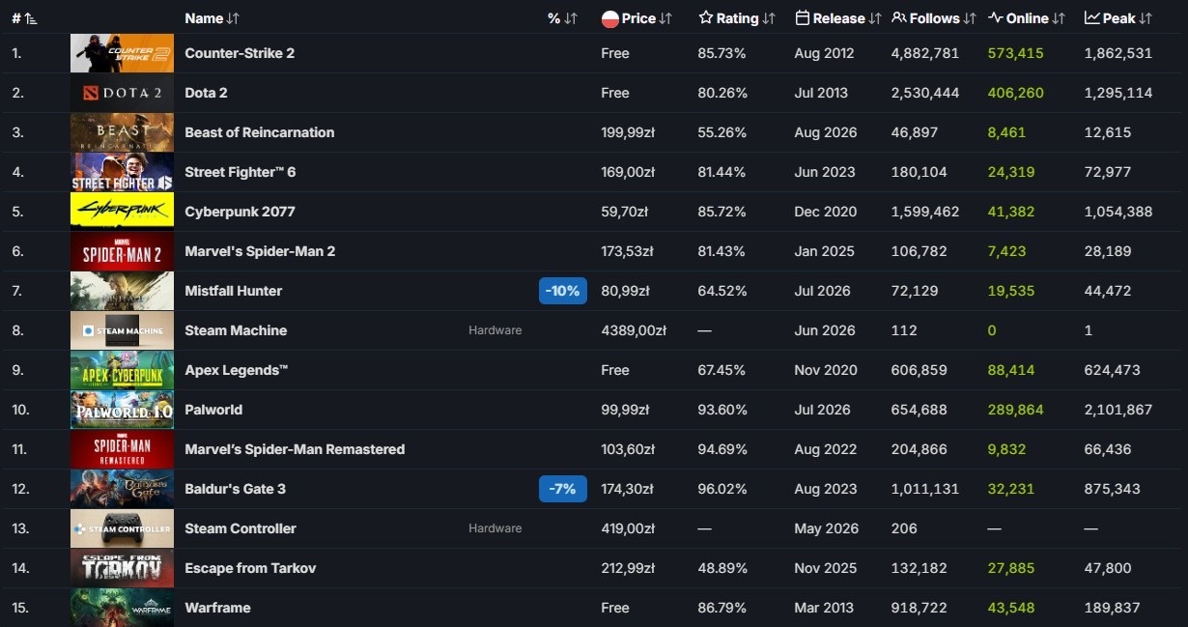
Task: Open Counter-Strike 2 game thumbnail
Action: 122,53
